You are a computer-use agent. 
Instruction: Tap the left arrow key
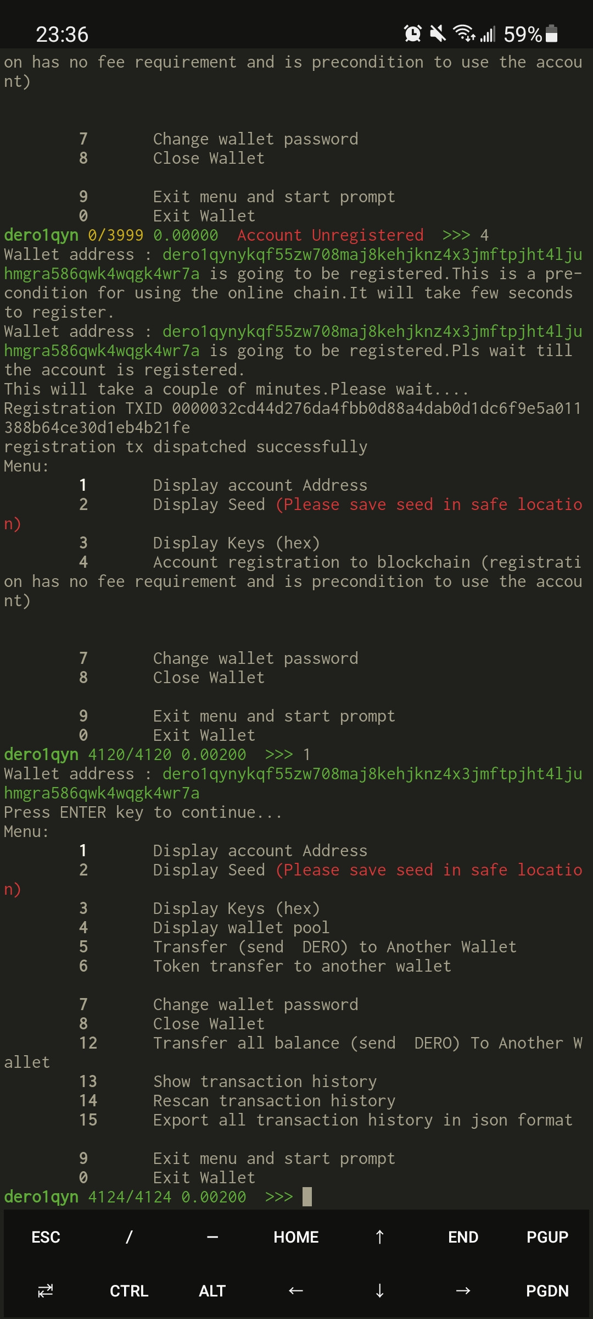tap(296, 1290)
